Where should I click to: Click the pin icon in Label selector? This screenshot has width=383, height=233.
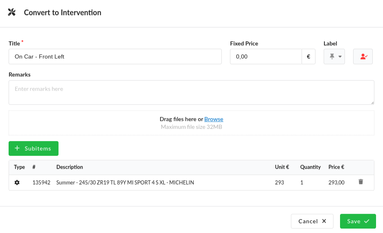click(x=332, y=56)
